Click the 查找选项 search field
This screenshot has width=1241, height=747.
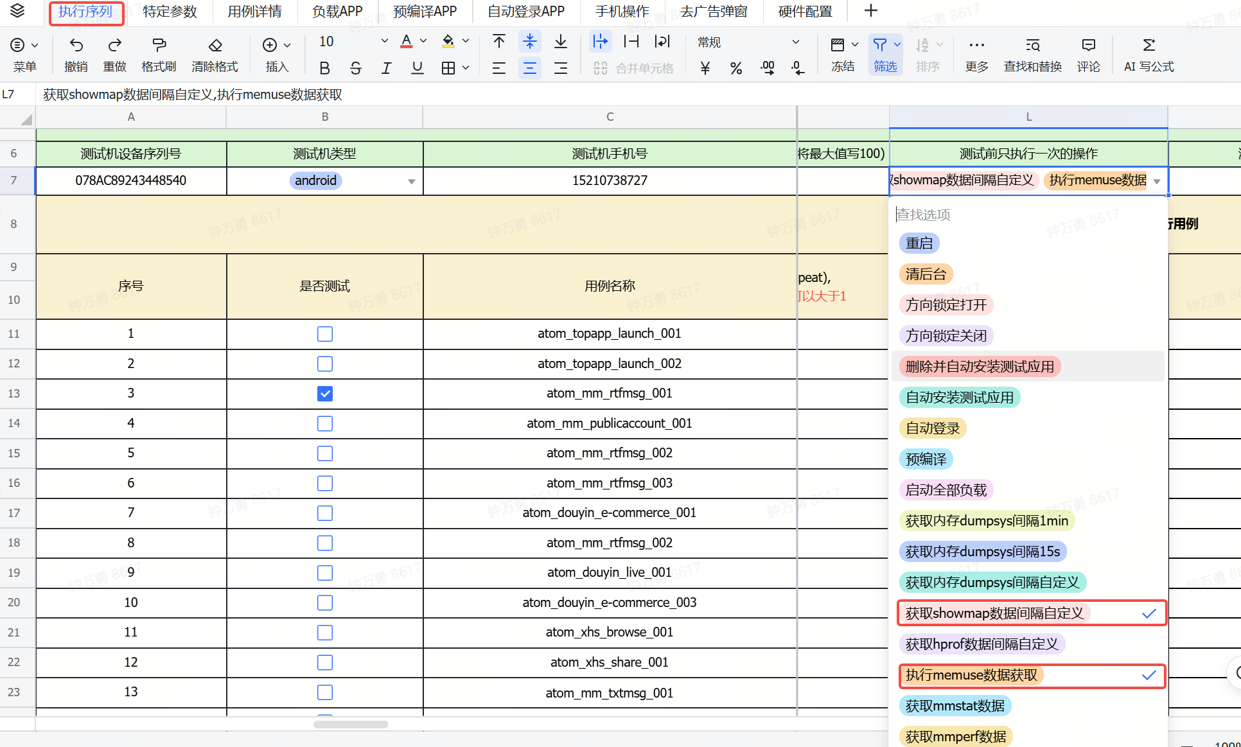pyautogui.click(x=1028, y=215)
